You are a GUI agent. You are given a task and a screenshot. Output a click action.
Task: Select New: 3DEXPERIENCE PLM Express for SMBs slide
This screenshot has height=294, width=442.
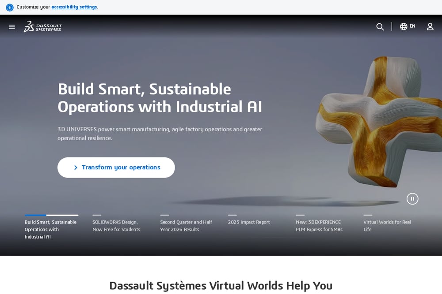[319, 226]
